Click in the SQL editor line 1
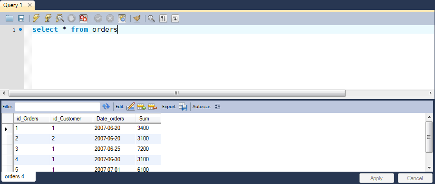This screenshot has width=435, height=184. pos(233,29)
